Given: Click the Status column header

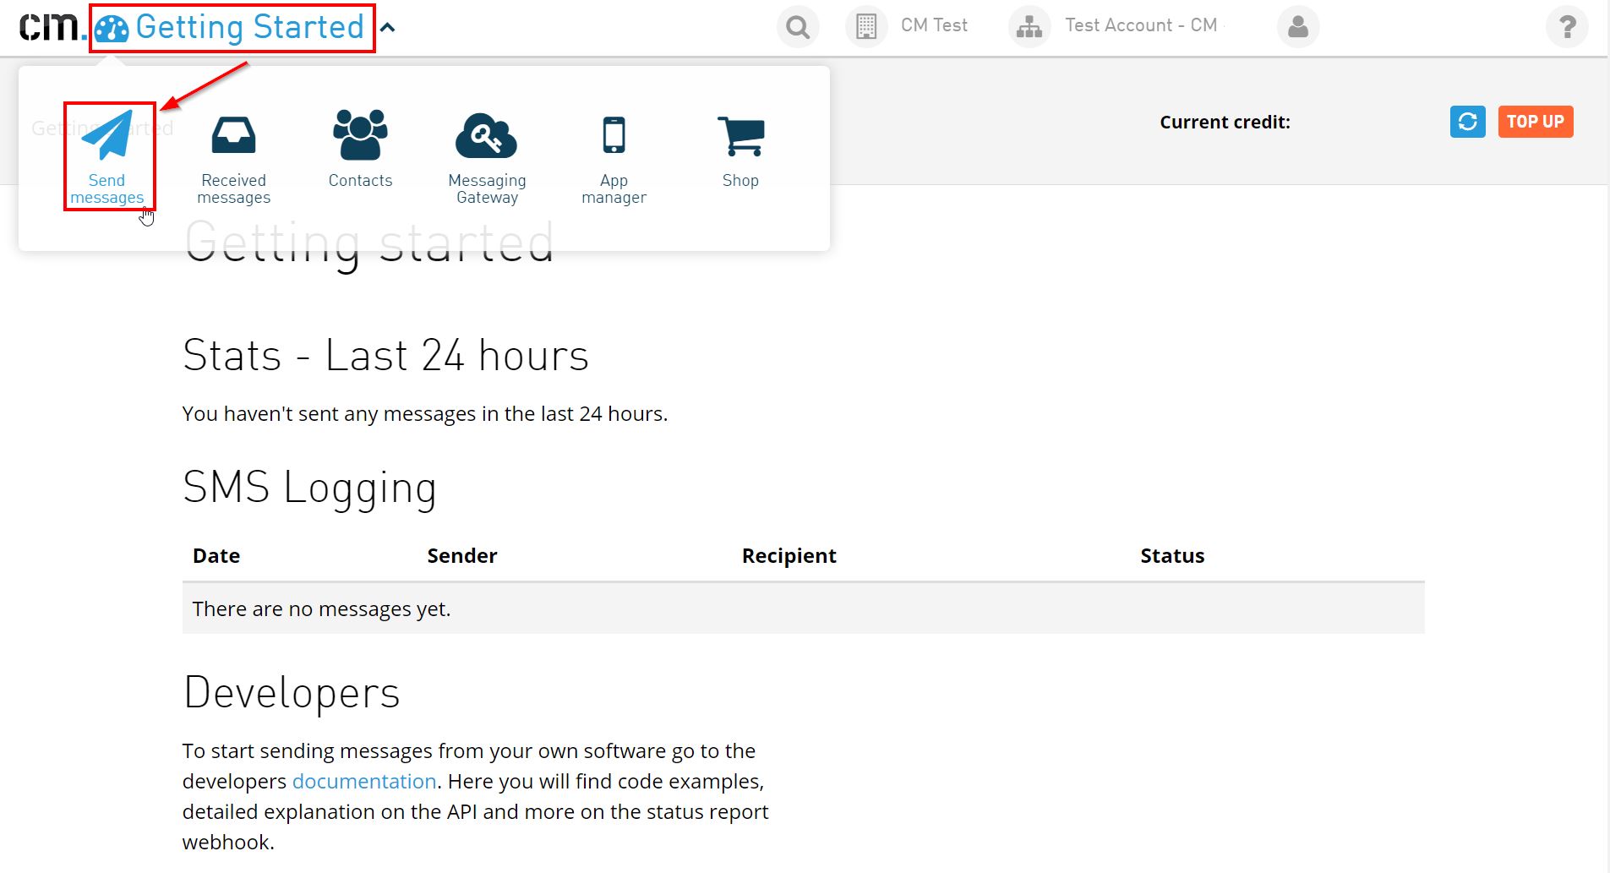Looking at the screenshot, I should 1172,555.
